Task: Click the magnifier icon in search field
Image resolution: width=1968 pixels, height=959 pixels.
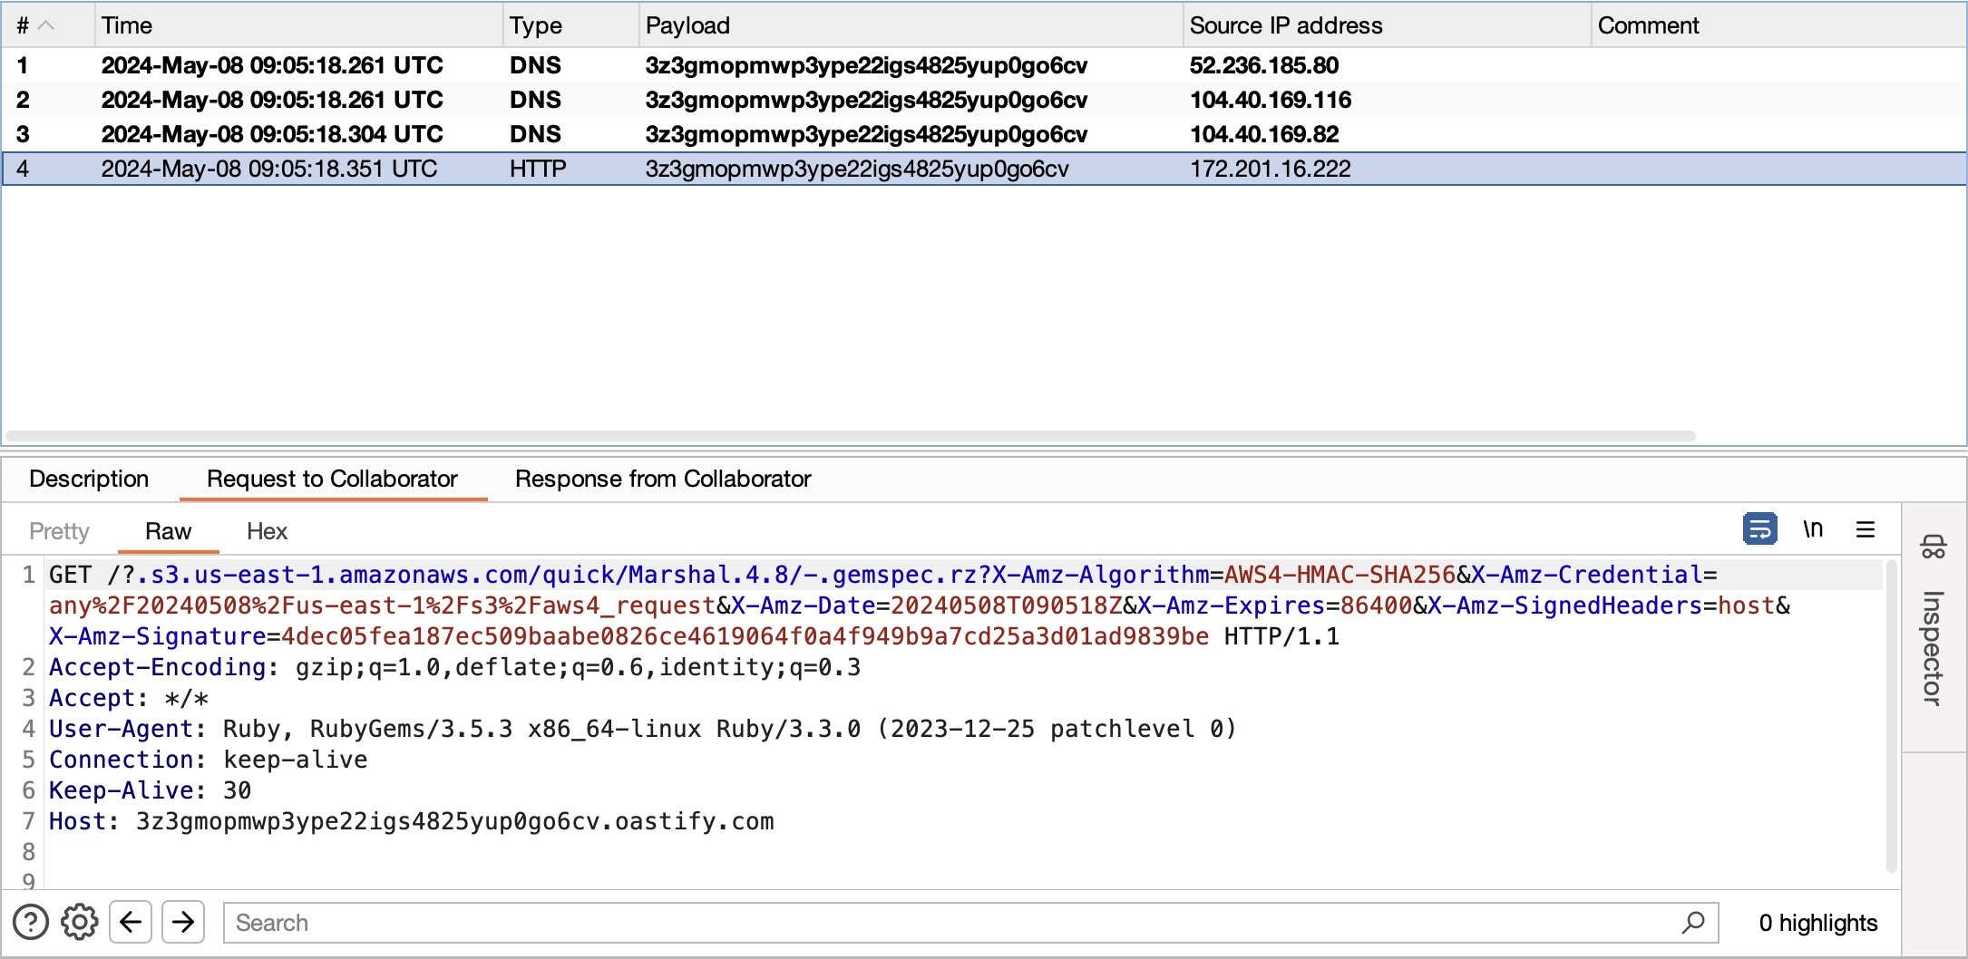Action: click(1692, 923)
